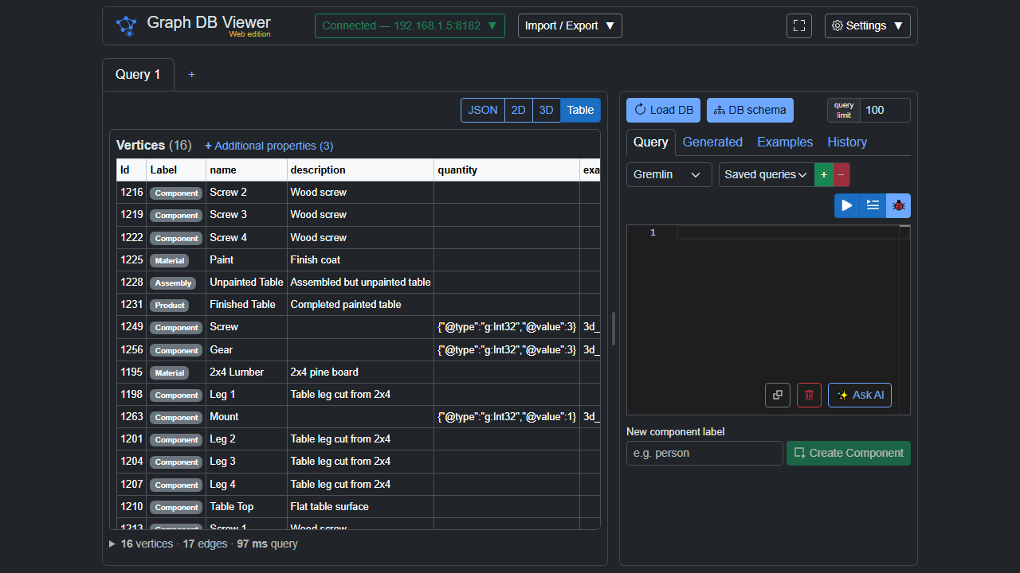Click the name column header
This screenshot has width=1020, height=573.
tap(246, 170)
